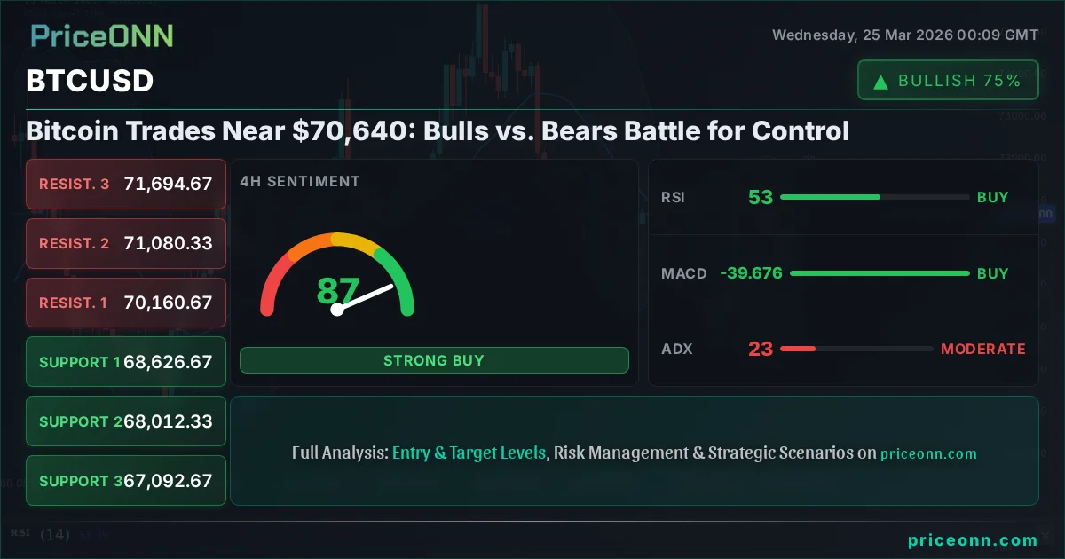Select Resist. 2 level 71,080.33

pos(126,243)
